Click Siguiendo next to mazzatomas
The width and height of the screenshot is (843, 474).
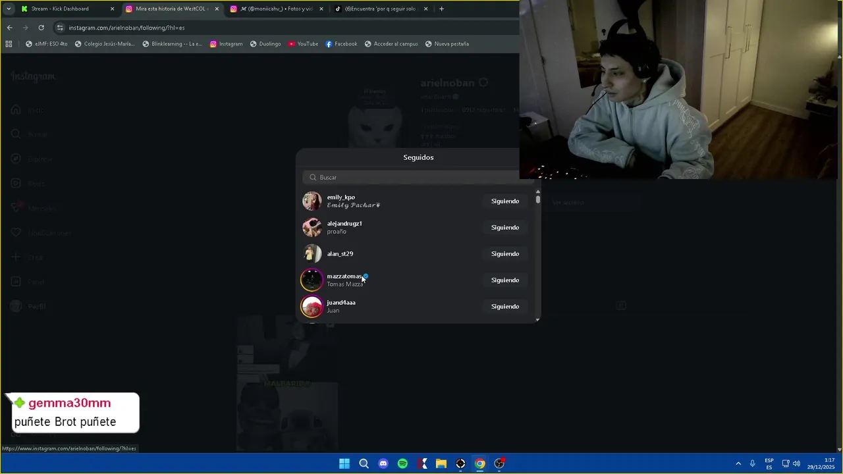coord(505,280)
